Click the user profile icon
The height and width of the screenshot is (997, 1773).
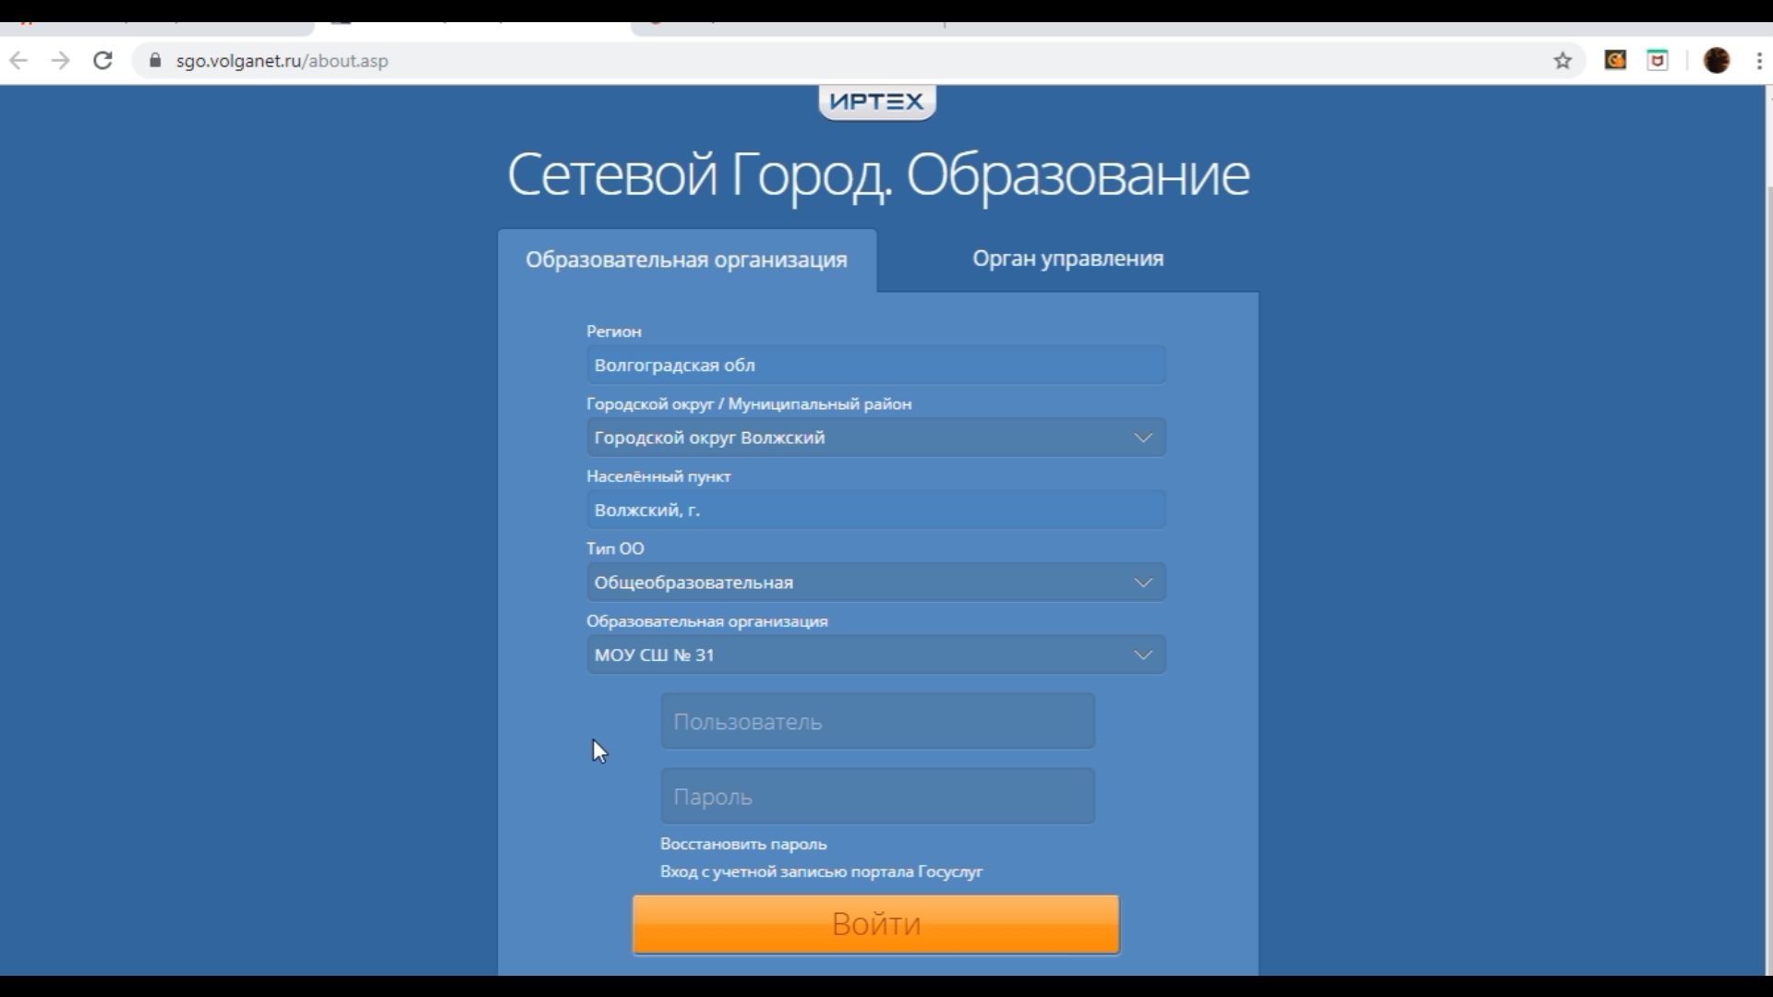pyautogui.click(x=1716, y=60)
